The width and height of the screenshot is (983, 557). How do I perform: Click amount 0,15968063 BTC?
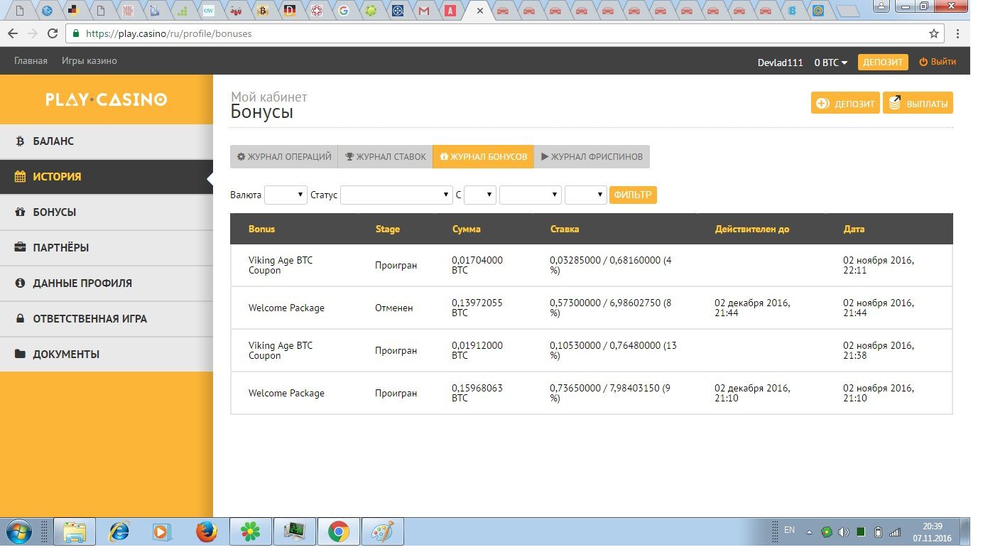tap(477, 393)
